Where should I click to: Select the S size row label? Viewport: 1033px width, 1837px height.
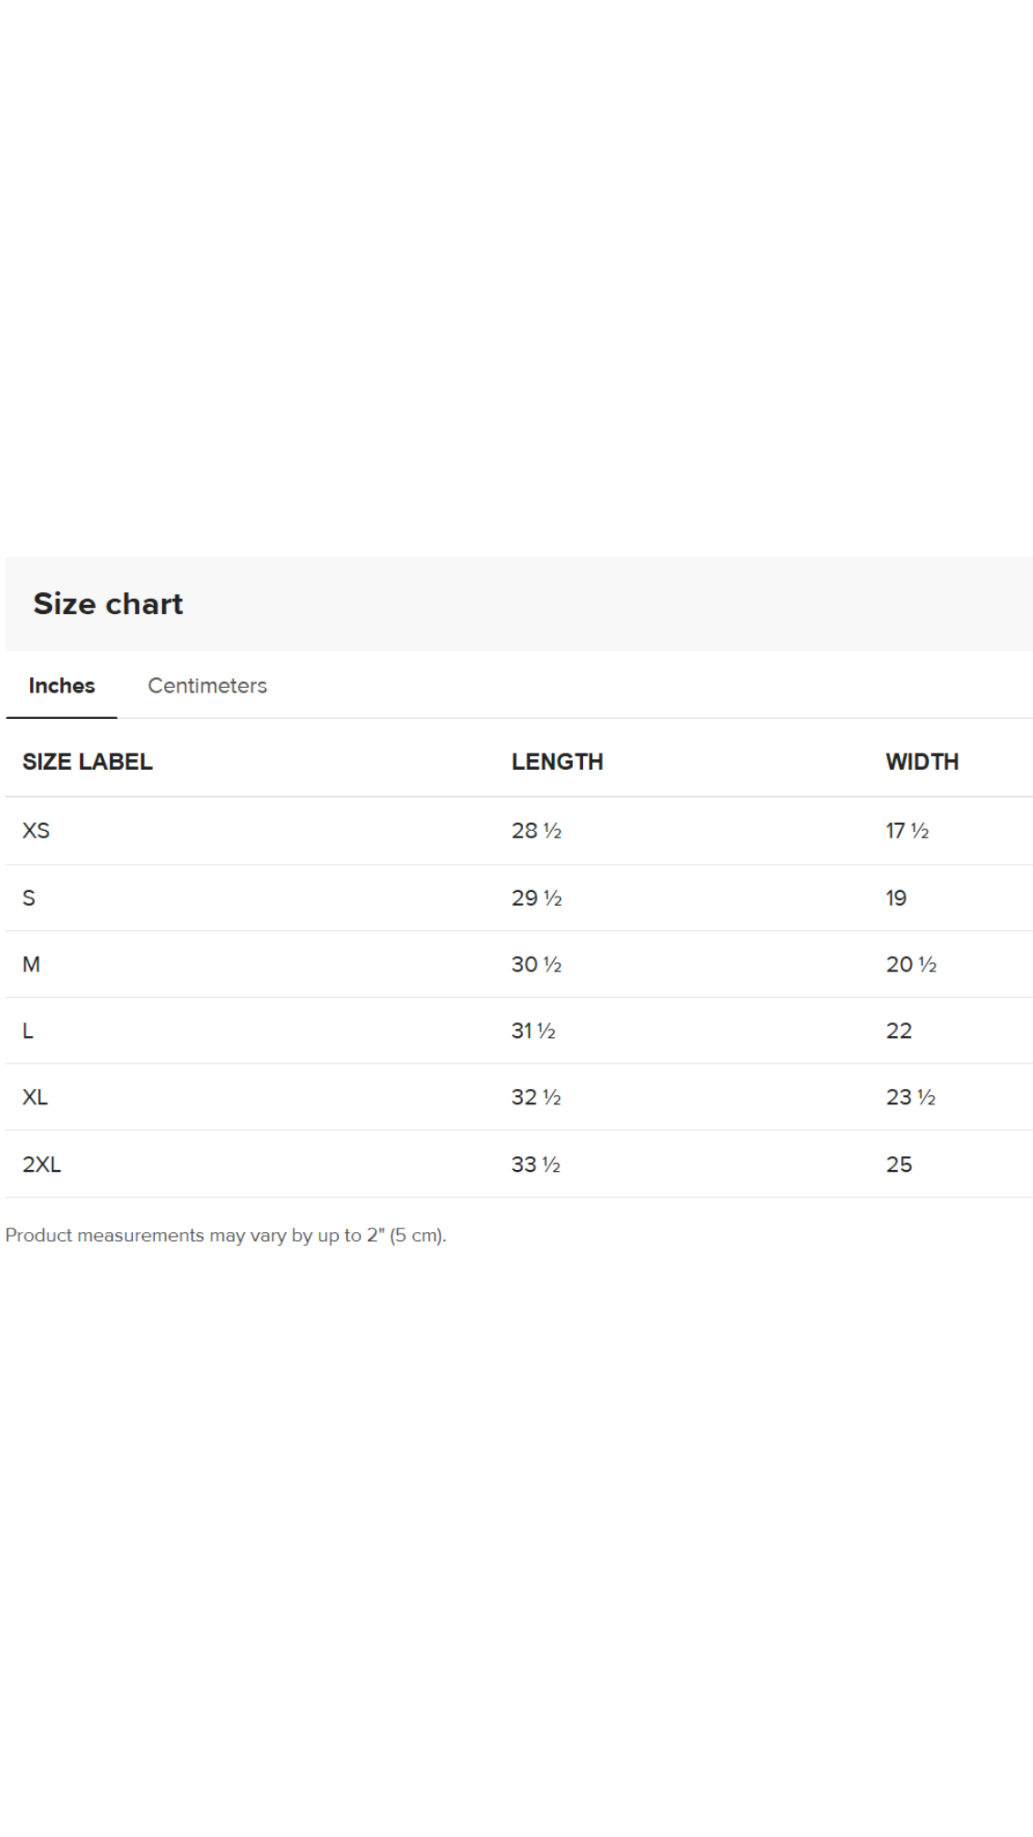click(28, 898)
